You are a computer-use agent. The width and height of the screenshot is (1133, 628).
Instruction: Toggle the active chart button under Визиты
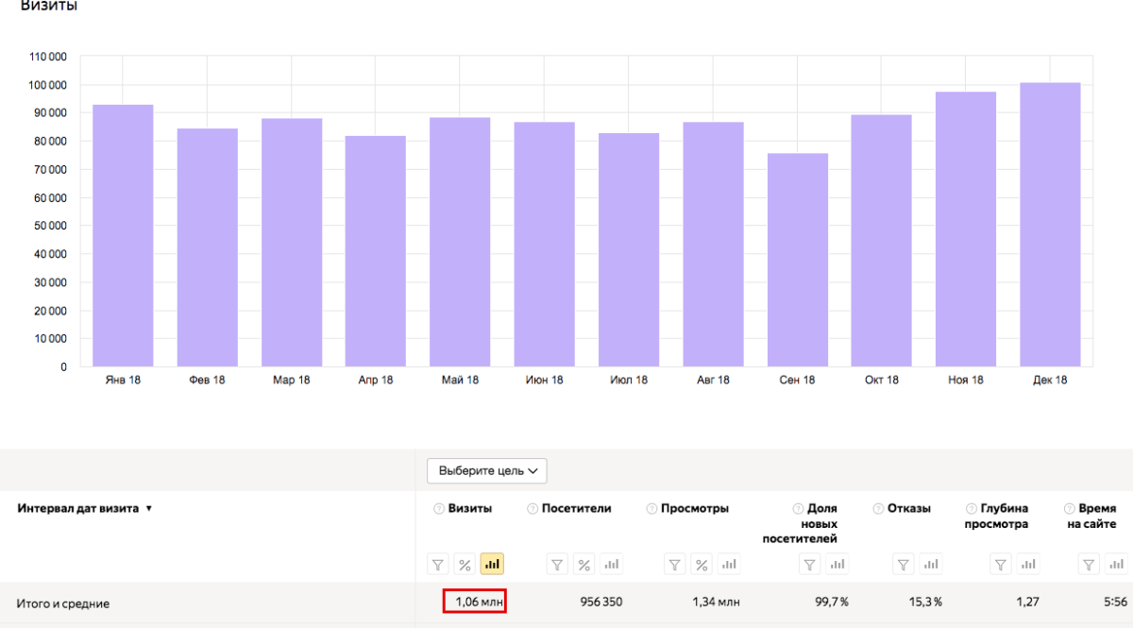(x=492, y=565)
